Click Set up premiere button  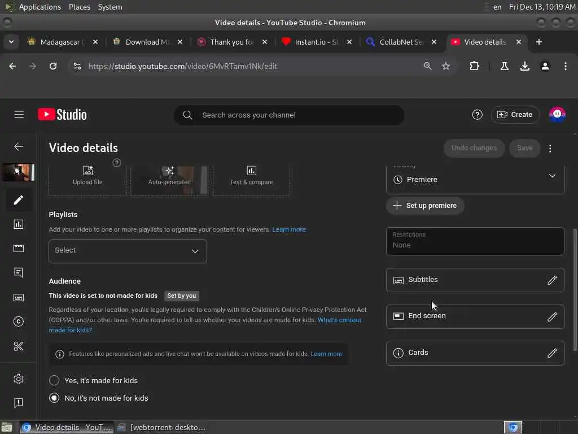click(425, 206)
